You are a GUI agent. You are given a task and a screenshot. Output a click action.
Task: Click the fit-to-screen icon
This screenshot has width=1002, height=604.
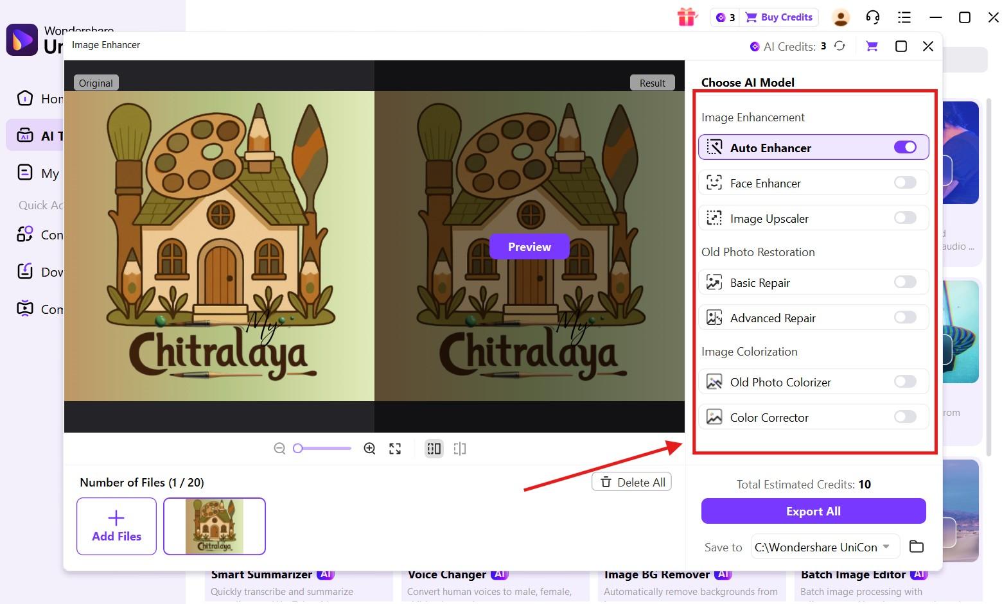coord(395,449)
